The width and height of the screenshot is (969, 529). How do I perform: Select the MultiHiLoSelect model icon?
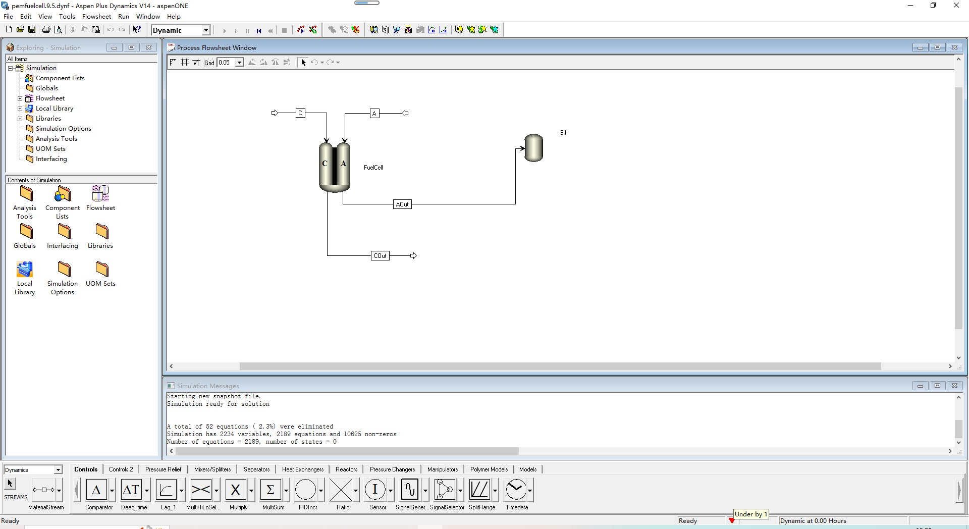tap(201, 490)
